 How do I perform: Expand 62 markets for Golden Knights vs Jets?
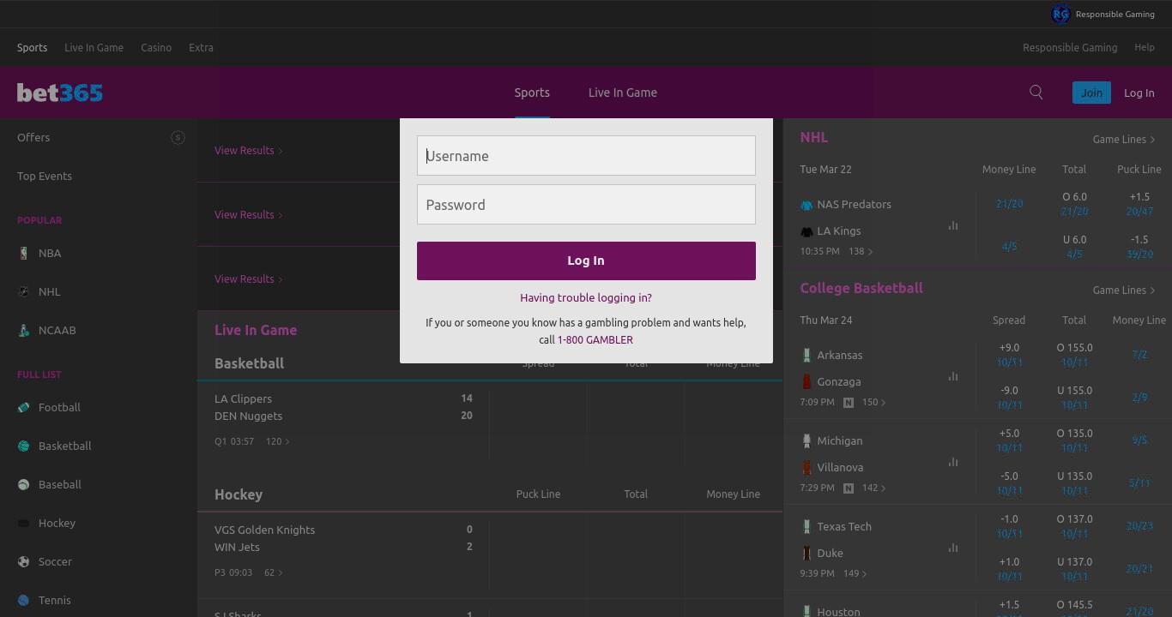point(274,572)
